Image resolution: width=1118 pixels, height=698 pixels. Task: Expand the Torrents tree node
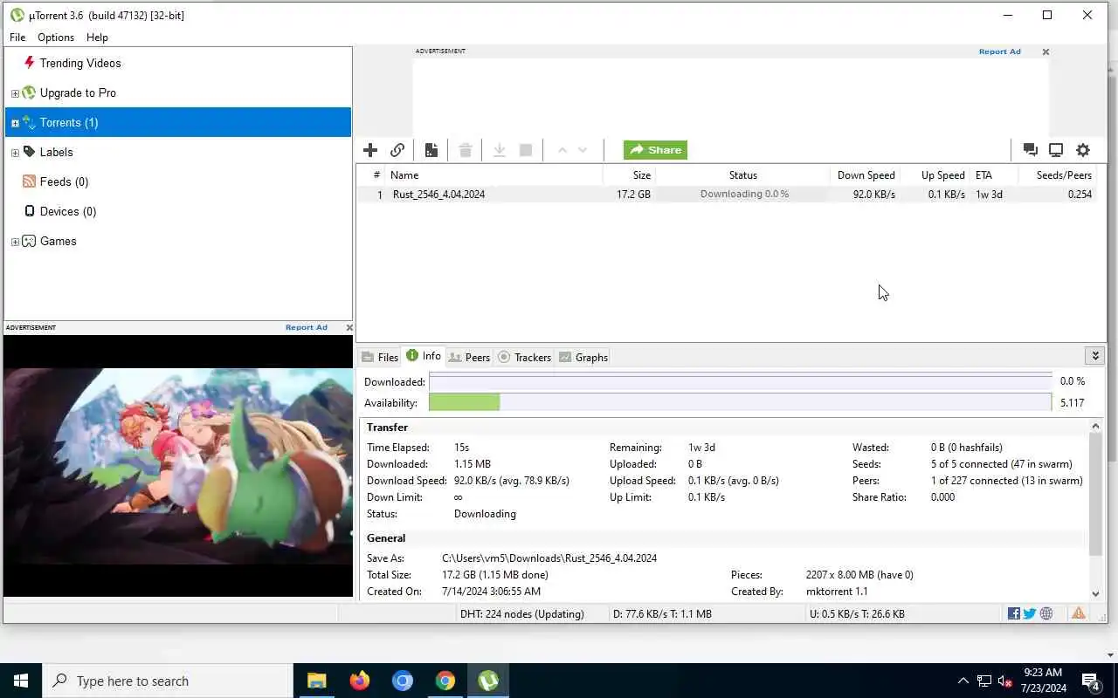click(15, 123)
